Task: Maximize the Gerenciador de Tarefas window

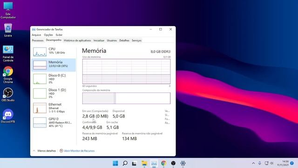Action: tap(161, 29)
